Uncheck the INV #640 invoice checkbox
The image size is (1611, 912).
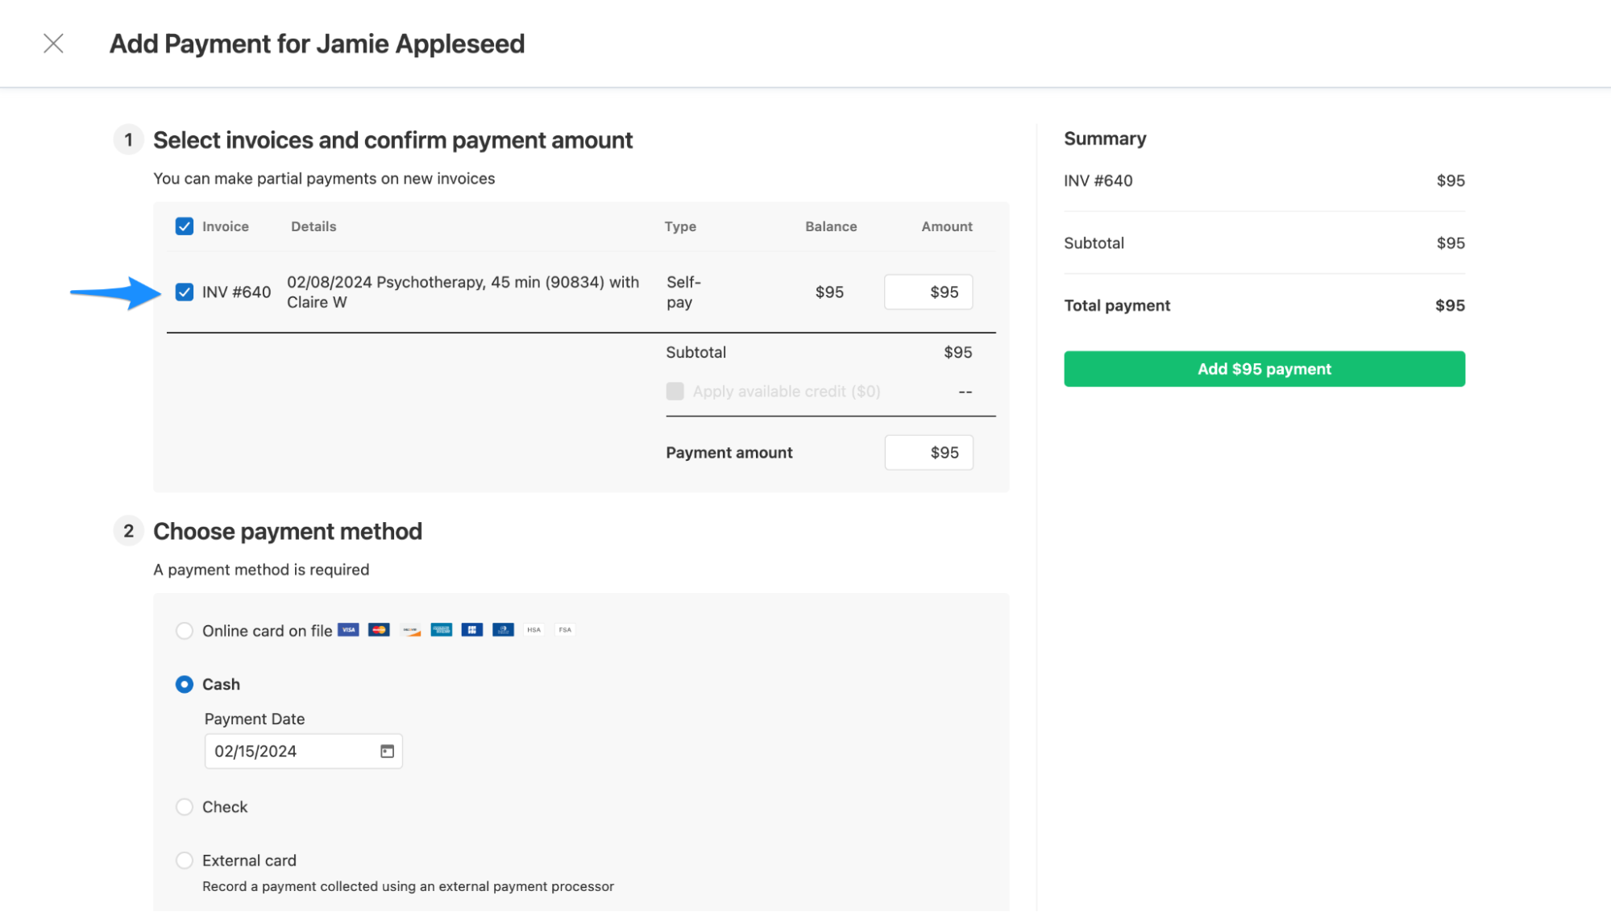tap(185, 292)
